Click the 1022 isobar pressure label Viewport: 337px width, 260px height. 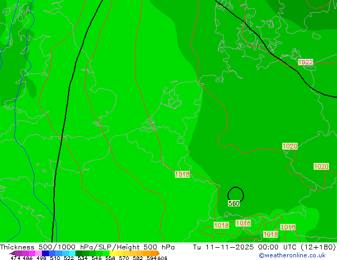click(306, 62)
